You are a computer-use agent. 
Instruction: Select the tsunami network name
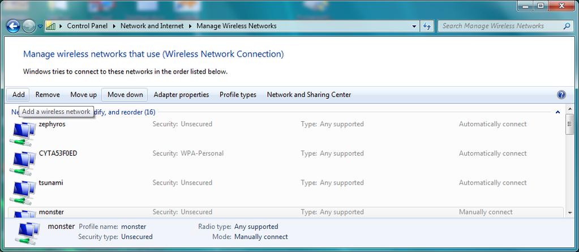pyautogui.click(x=51, y=182)
